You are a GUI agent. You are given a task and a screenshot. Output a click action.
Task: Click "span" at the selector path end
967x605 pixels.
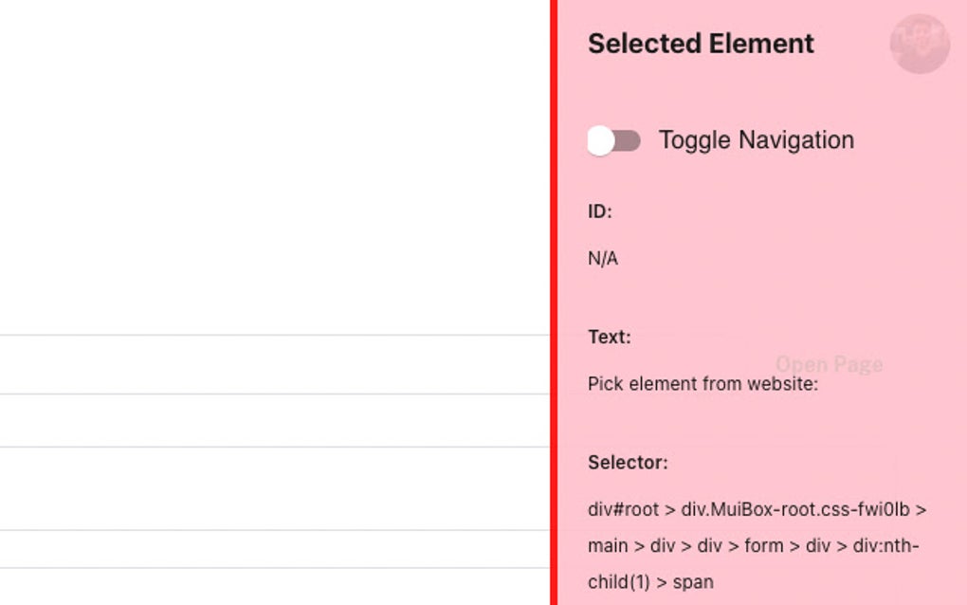click(693, 581)
